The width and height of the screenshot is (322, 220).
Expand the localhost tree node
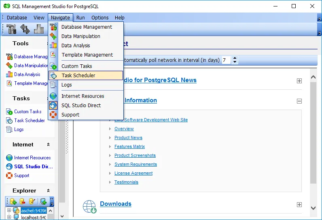9,217
